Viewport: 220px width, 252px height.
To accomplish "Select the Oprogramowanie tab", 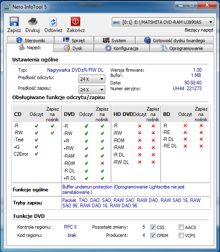I will tap(181, 48).
